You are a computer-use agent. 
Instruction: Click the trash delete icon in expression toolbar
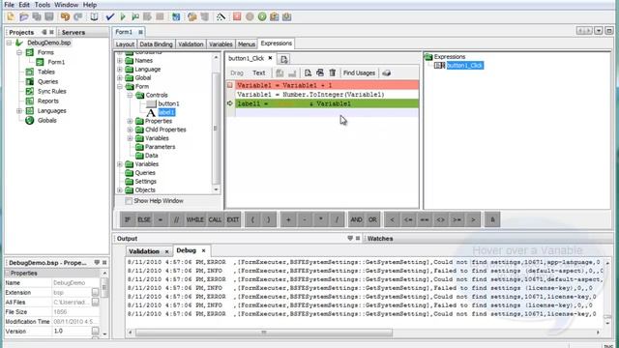click(x=333, y=72)
